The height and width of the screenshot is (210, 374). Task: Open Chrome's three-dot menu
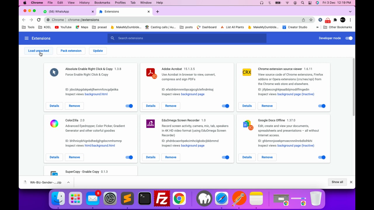(350, 20)
